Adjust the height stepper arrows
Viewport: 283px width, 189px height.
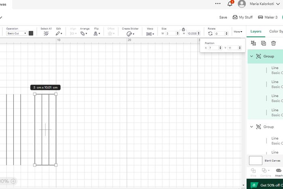pyautogui.click(x=199, y=34)
